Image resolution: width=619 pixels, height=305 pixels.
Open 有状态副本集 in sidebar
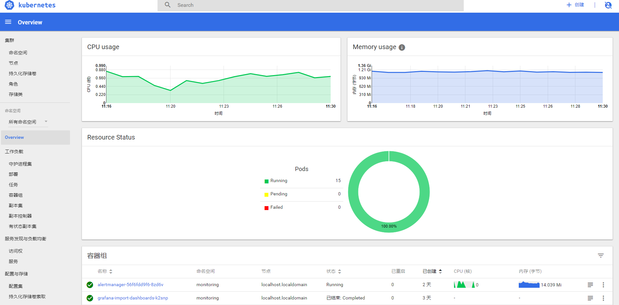coord(22,226)
